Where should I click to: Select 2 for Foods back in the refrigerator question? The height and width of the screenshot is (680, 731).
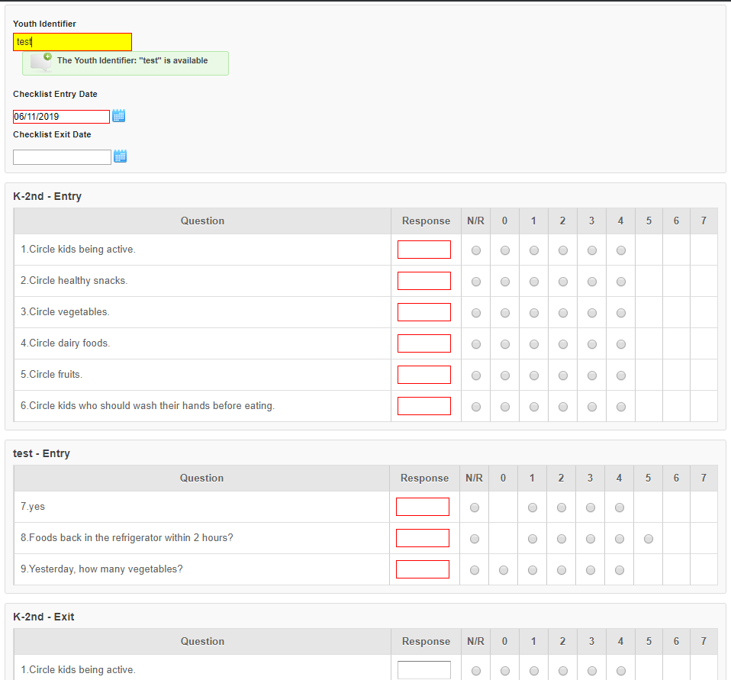(562, 539)
